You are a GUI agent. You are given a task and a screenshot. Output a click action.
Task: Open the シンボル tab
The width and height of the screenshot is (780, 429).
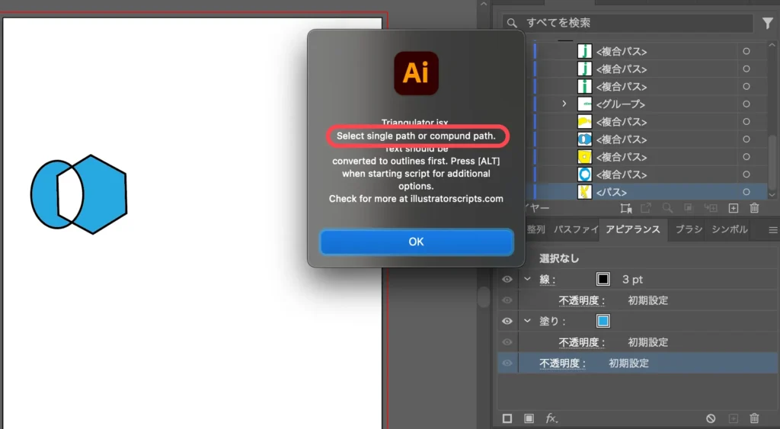point(729,229)
